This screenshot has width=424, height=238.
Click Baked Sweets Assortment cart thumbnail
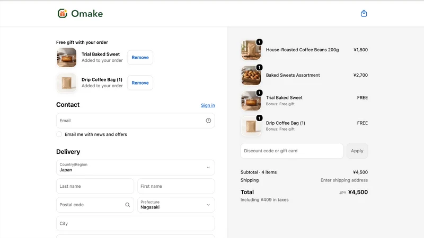pyautogui.click(x=251, y=75)
